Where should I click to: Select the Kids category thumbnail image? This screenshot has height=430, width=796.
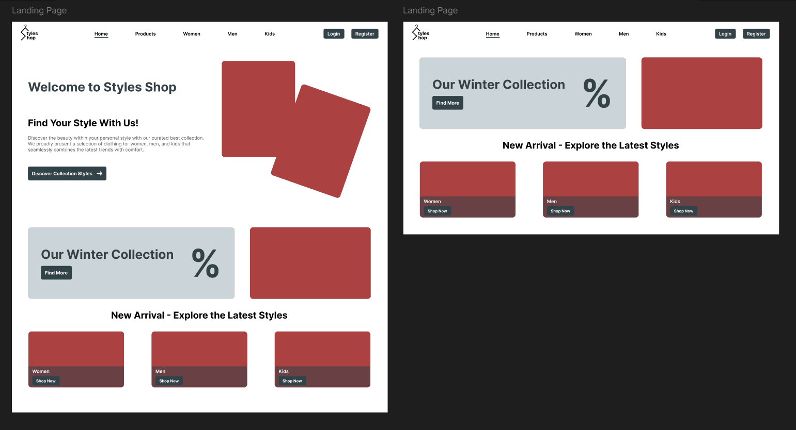click(322, 348)
